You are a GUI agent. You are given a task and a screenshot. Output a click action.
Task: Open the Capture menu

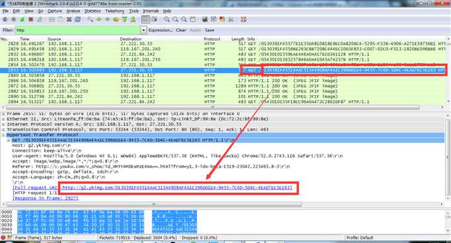[x=55, y=11]
